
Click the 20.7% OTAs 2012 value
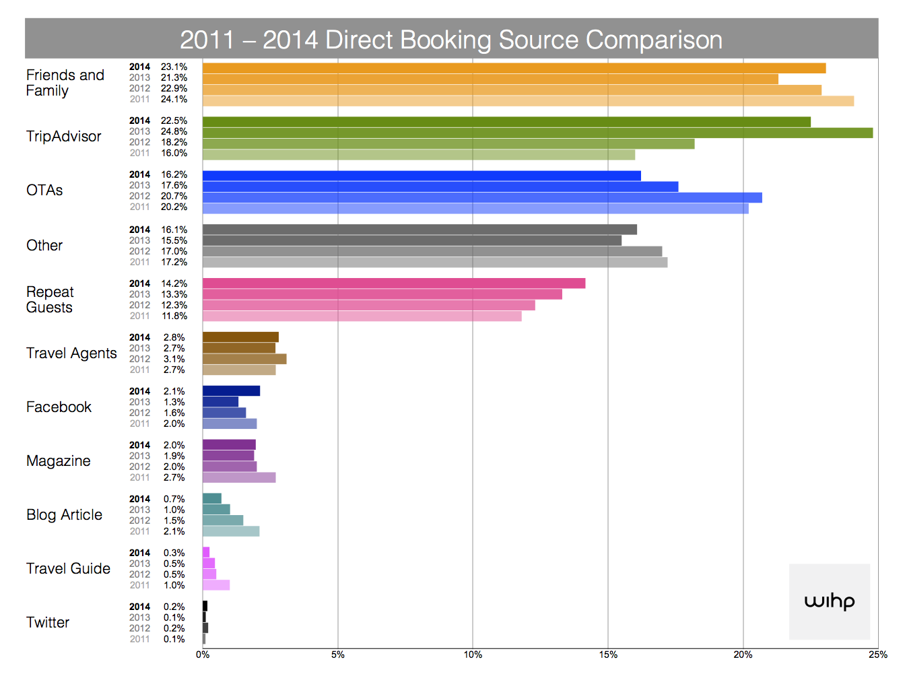(x=174, y=196)
